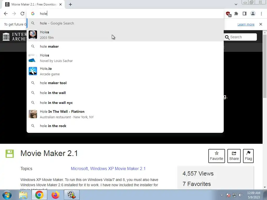Open the uBlock Origin extension icon

(228, 14)
